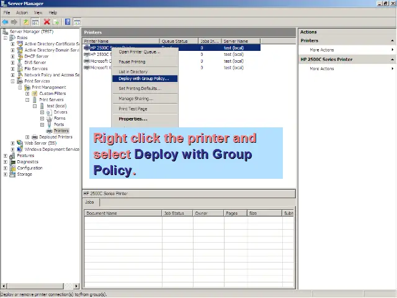
Task: Click the Custom Filters folder icon
Action: point(35,94)
